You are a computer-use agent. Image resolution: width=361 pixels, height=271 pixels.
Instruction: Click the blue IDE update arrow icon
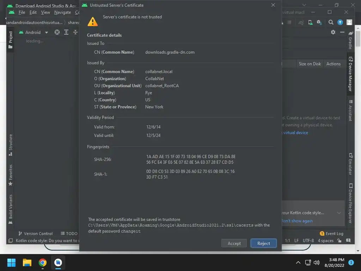tap(340, 22)
